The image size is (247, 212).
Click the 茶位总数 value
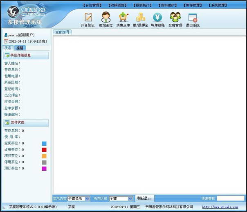click(23, 131)
